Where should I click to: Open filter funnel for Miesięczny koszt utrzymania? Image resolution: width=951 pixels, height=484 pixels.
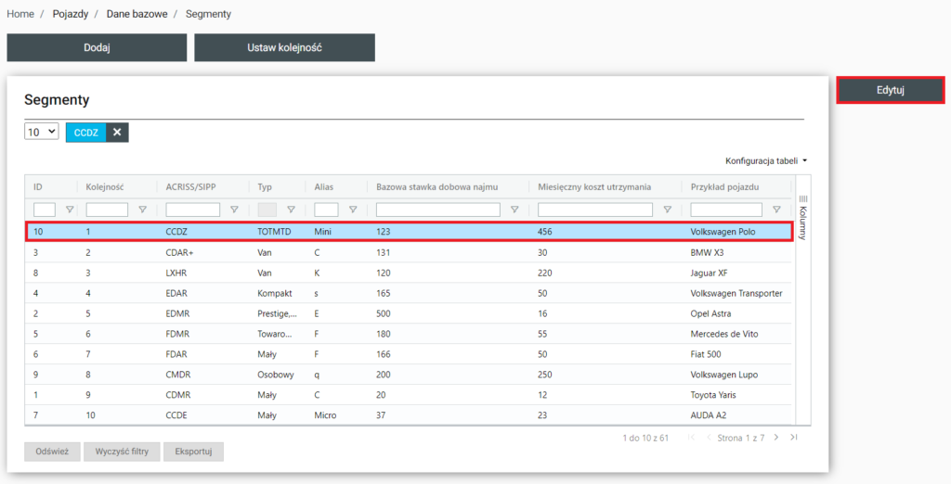click(666, 210)
